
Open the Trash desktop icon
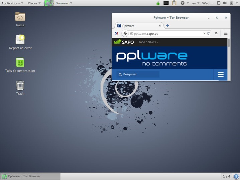coord(20,86)
